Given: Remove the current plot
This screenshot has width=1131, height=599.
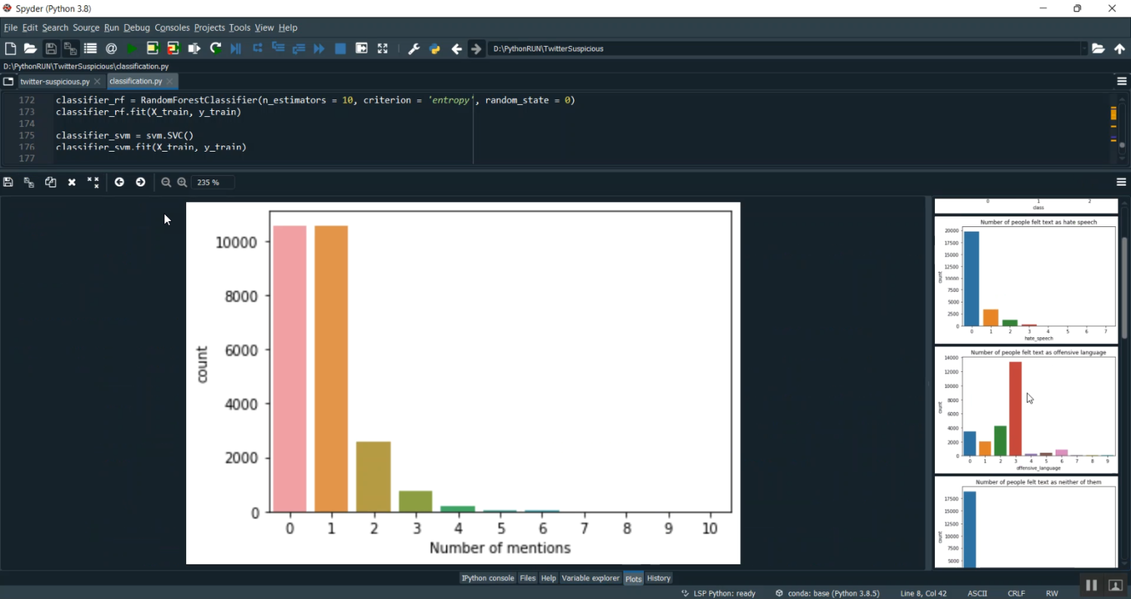Looking at the screenshot, I should (x=71, y=182).
